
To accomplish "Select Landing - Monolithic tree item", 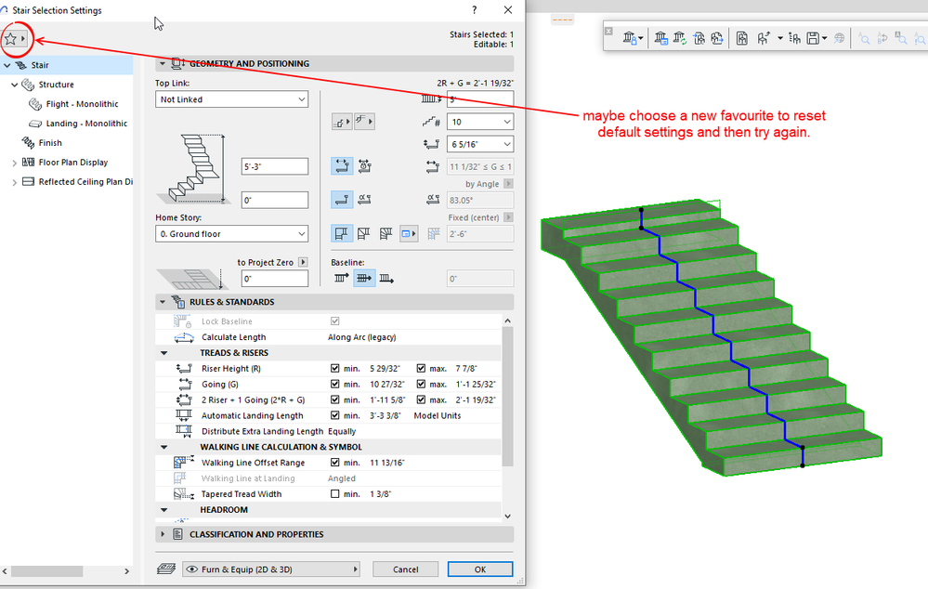I will (86, 124).
